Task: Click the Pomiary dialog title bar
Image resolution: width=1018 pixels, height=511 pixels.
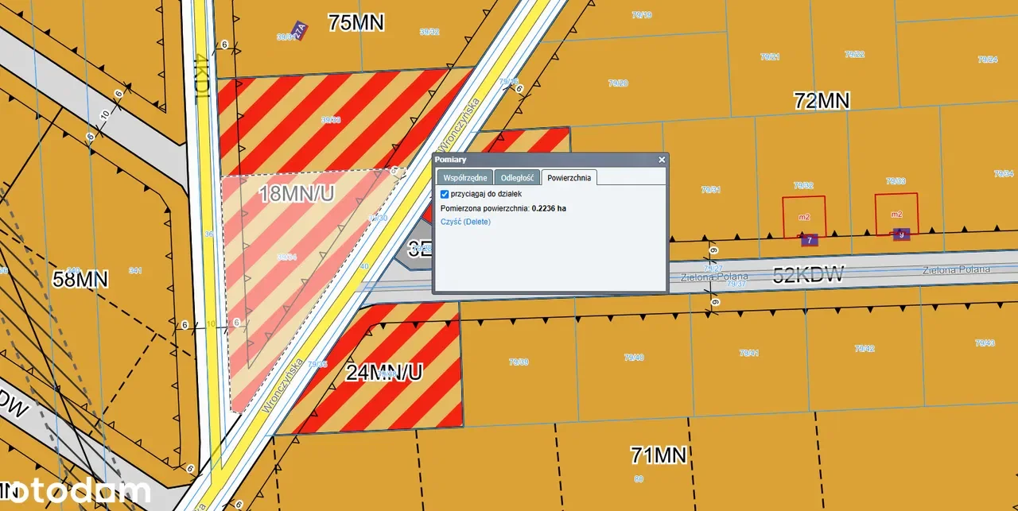Action: click(541, 160)
